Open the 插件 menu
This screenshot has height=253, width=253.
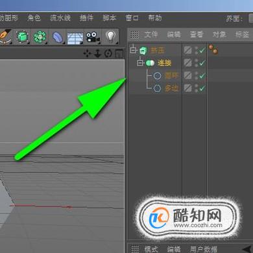[86, 18]
